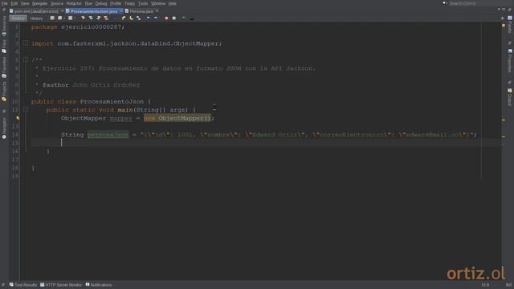Comment selected lines toolbar icon
Screen dimensions: 514x289
[184, 18]
